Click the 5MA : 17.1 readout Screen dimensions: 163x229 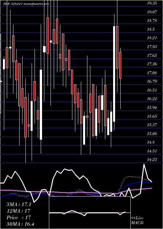[19, 204]
